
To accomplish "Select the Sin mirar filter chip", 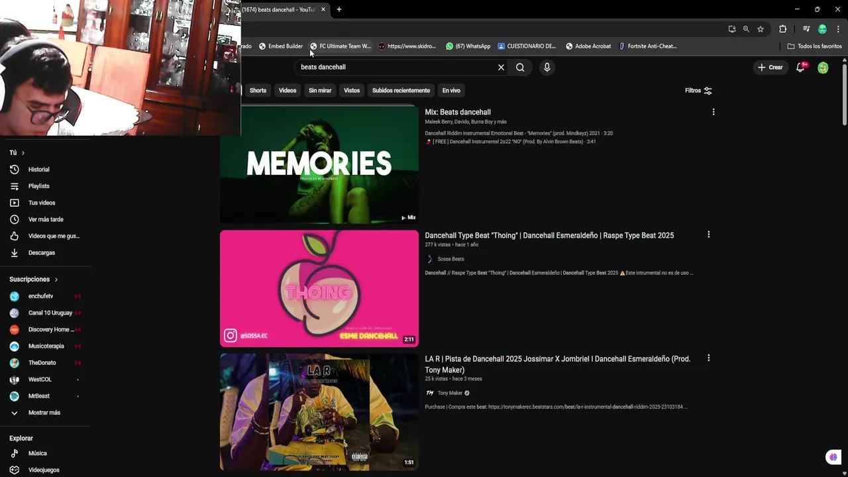I will pos(320,91).
